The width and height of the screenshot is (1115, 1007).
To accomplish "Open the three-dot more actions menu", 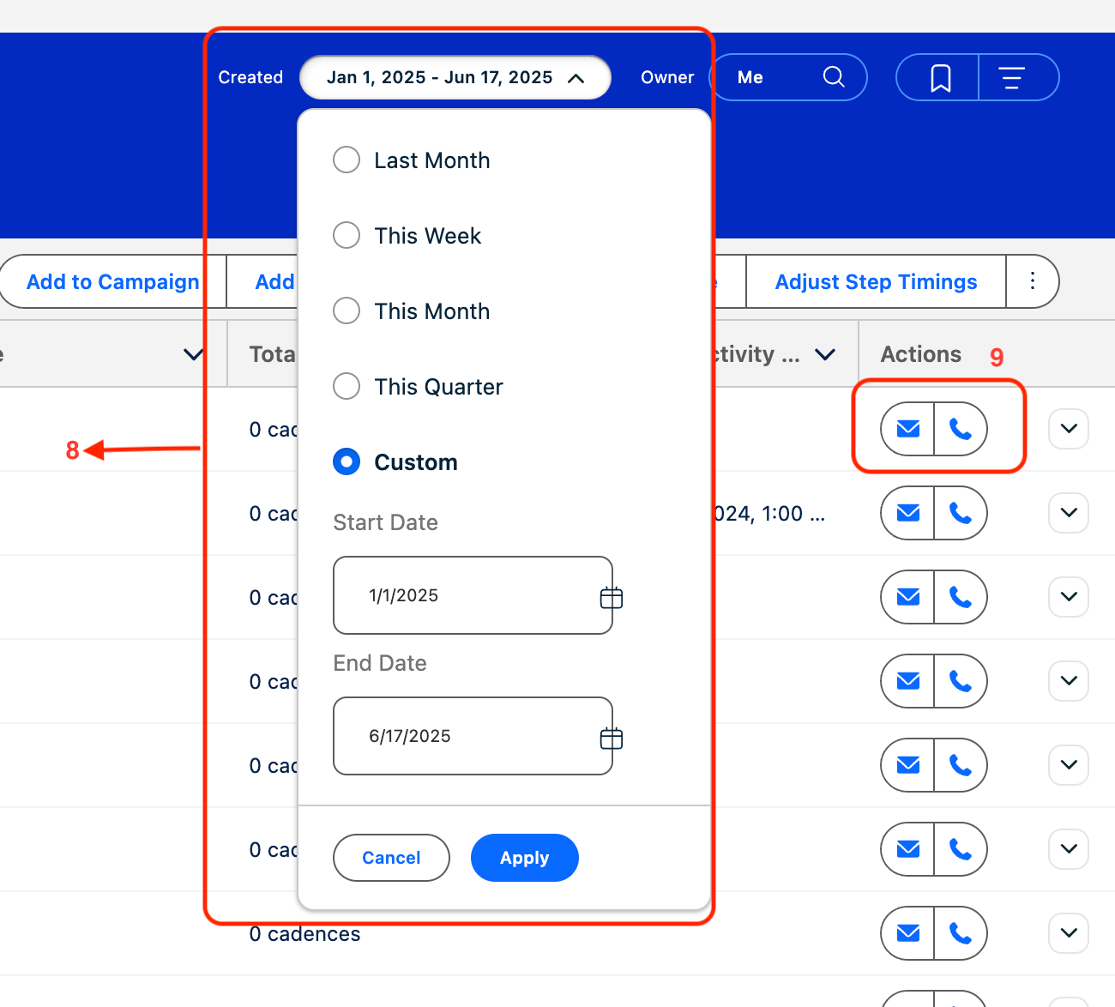I will [x=1033, y=280].
